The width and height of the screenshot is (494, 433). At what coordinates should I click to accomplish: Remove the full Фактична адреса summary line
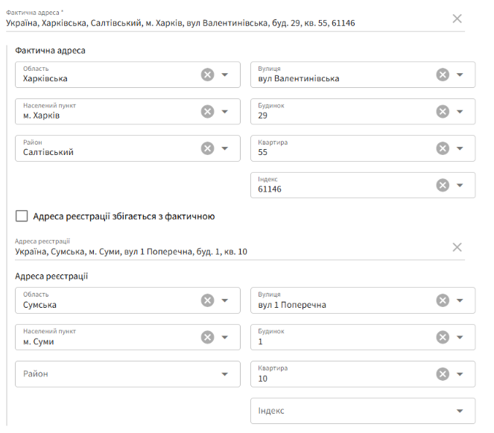[x=457, y=19]
